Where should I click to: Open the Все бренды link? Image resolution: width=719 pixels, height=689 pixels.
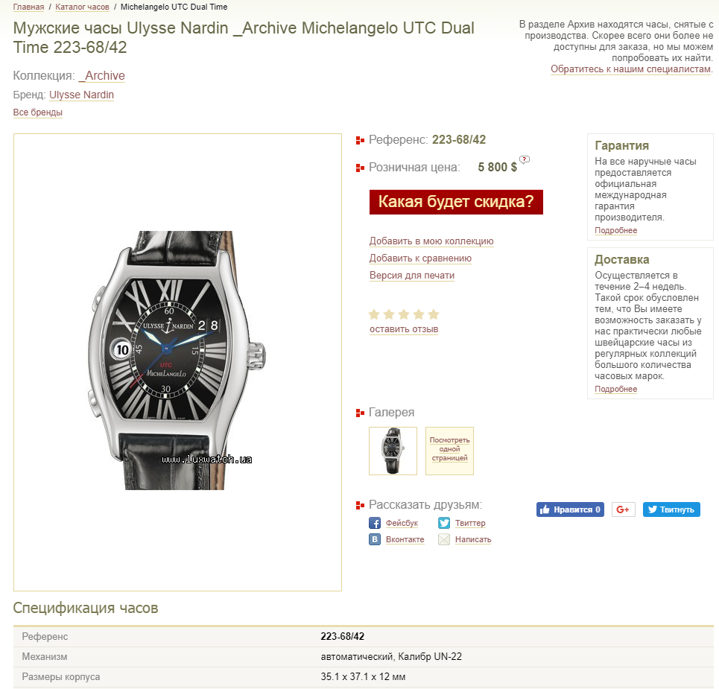pos(37,112)
